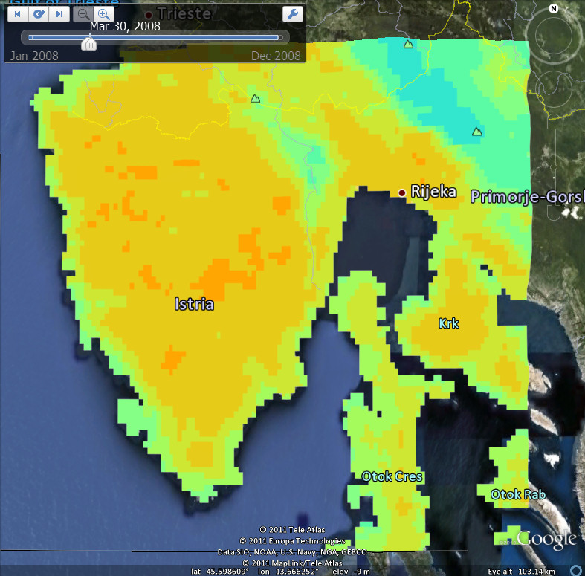Click the zoom navigation slider
This screenshot has height=576, width=585.
pyautogui.click(x=554, y=168)
